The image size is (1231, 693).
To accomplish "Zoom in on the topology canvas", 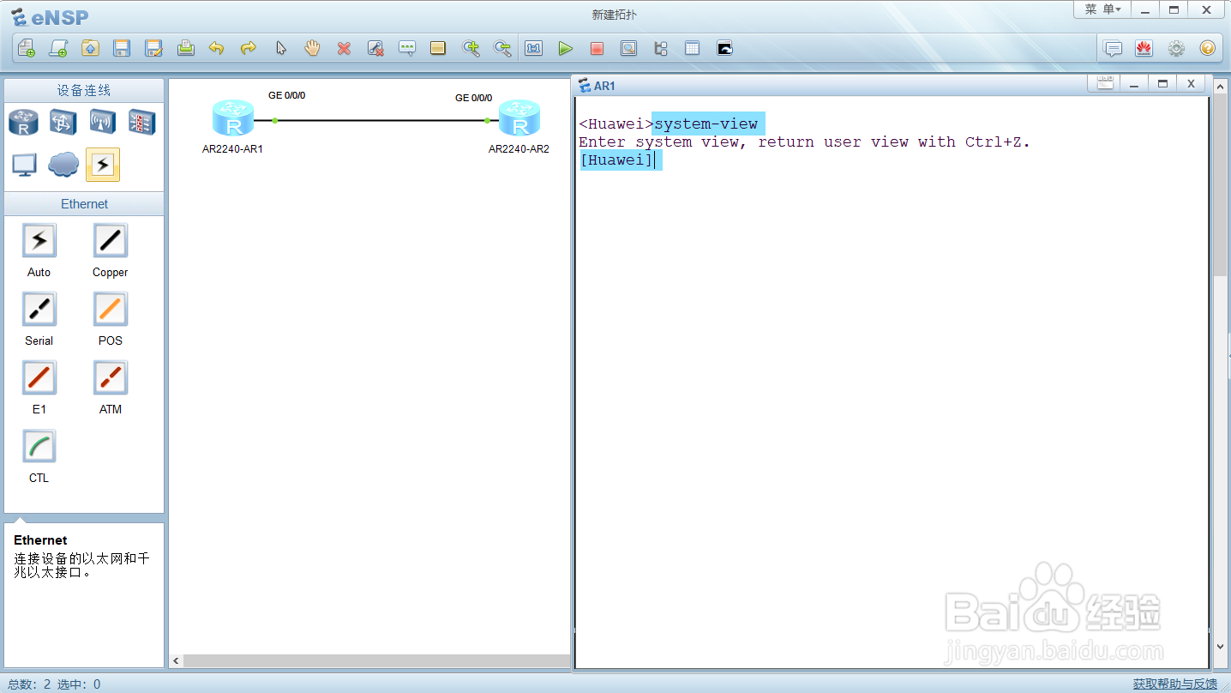I will click(471, 49).
